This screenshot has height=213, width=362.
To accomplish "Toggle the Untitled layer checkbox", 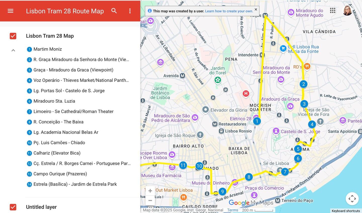I will pos(13,207).
